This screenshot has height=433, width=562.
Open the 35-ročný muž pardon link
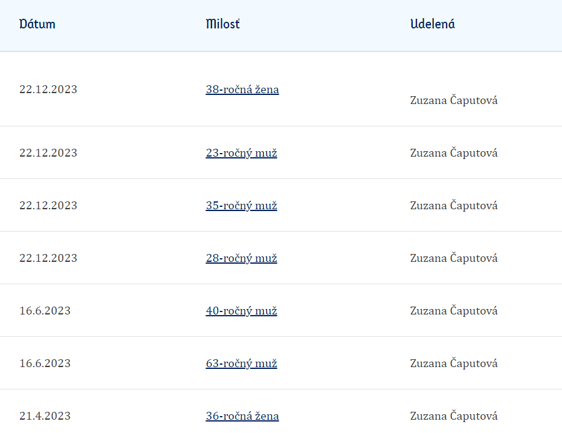point(241,206)
